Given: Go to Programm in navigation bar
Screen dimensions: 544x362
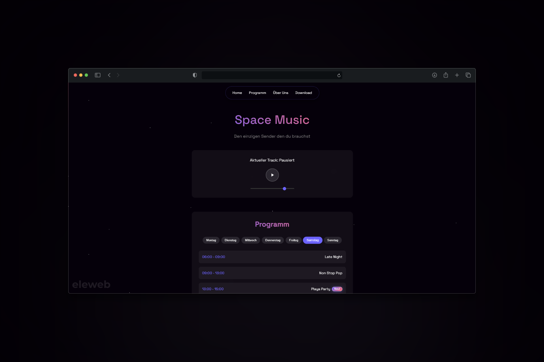Looking at the screenshot, I should coord(257,93).
